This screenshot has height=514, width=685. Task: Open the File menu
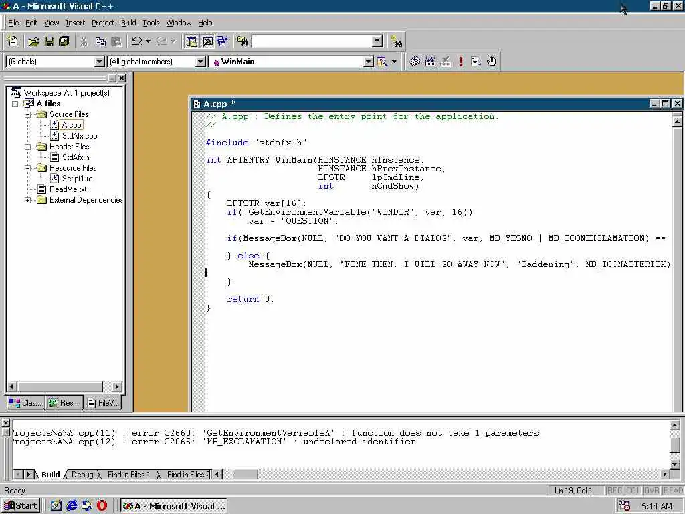click(x=13, y=23)
